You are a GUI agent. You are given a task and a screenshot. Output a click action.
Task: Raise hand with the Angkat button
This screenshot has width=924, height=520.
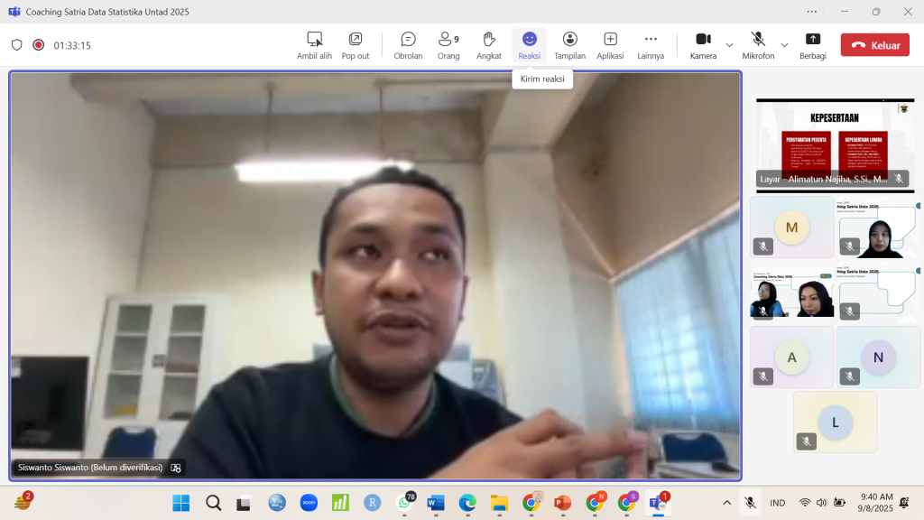point(489,44)
